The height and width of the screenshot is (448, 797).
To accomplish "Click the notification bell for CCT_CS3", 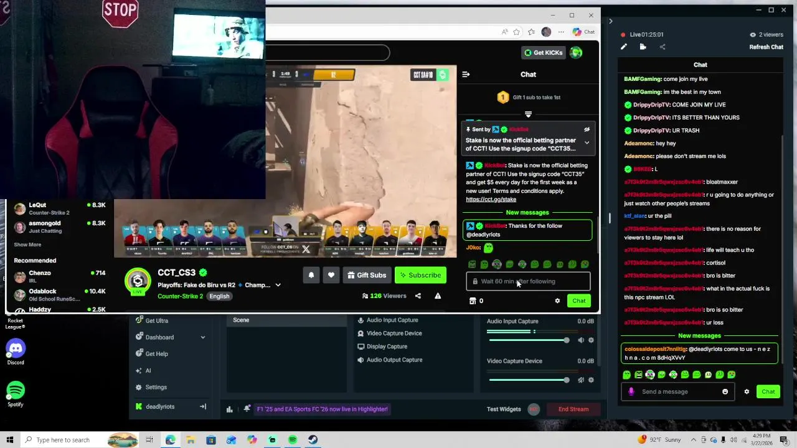I will click(311, 275).
